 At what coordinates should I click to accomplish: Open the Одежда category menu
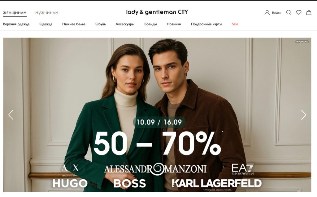coord(46,24)
